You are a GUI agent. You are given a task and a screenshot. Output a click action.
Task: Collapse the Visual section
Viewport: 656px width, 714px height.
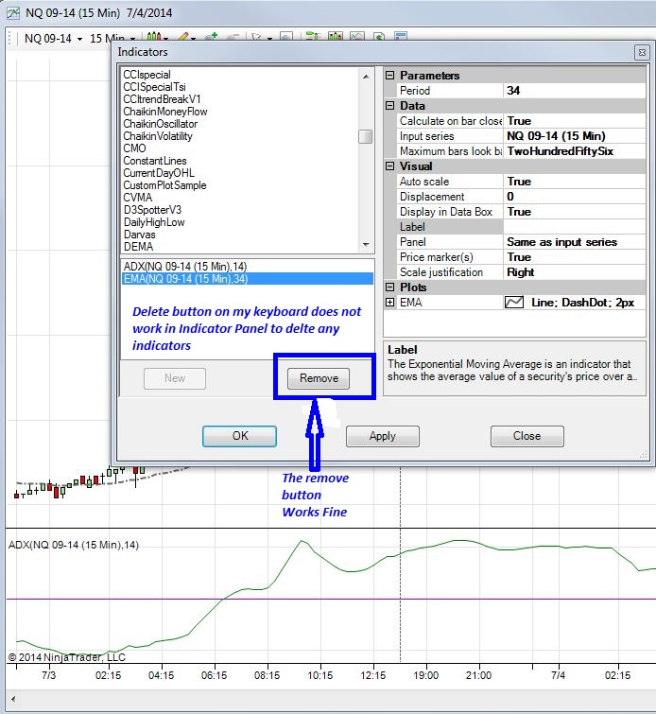pyautogui.click(x=390, y=166)
